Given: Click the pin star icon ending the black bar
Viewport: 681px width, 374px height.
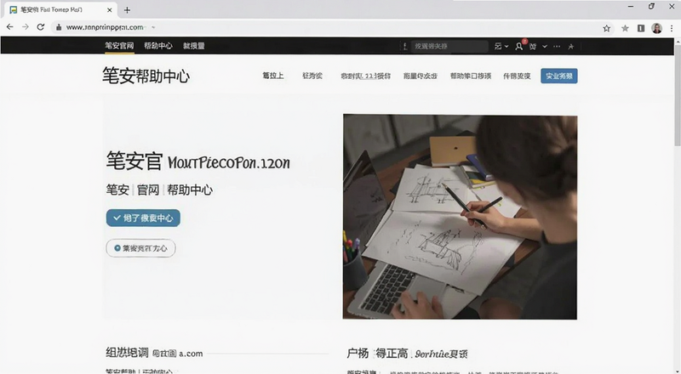Looking at the screenshot, I should click(x=570, y=46).
